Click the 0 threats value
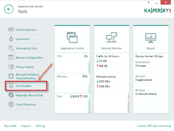Screen dimensions: 174x131 [141, 66]
